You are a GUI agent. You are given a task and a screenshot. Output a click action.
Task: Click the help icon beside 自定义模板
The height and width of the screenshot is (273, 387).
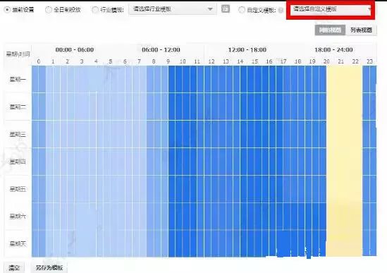tap(281, 10)
